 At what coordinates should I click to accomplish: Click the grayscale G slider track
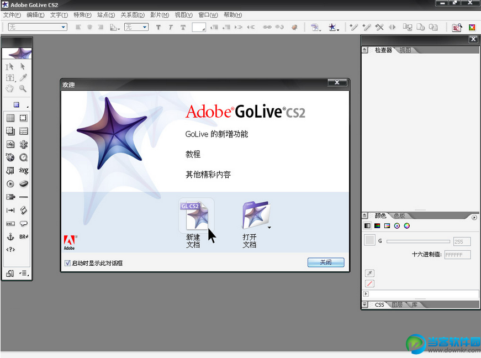(x=417, y=241)
